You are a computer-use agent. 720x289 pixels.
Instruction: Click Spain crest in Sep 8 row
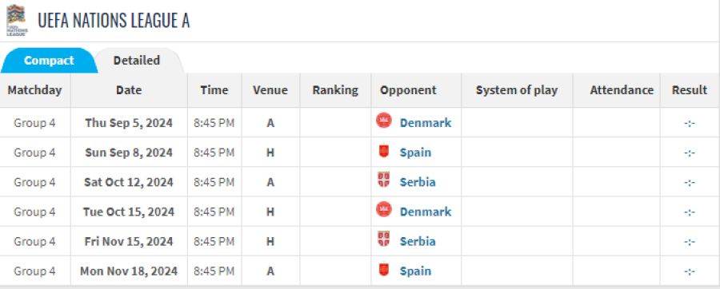coord(384,152)
